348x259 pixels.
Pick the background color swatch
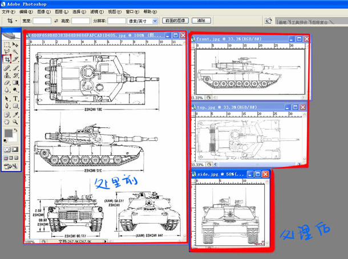pos(14,139)
